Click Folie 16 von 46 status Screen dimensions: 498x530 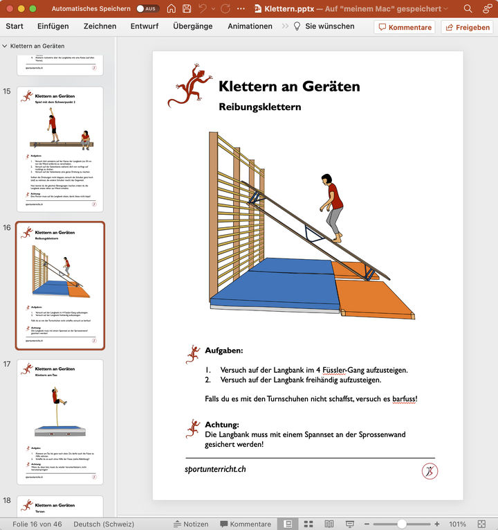coord(37,524)
